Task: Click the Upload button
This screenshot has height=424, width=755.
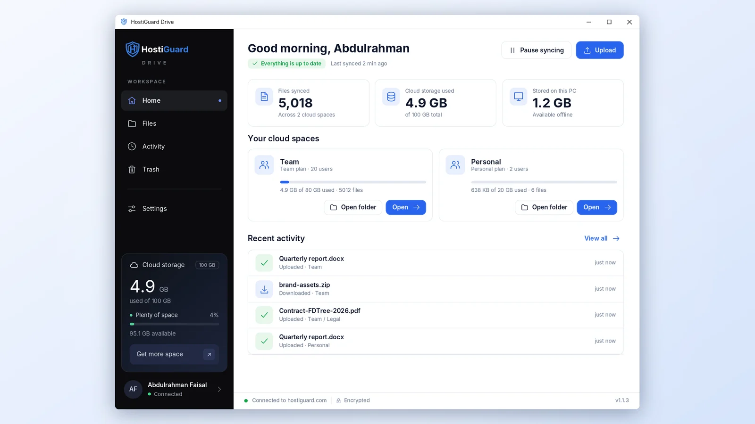Action: pos(600,50)
